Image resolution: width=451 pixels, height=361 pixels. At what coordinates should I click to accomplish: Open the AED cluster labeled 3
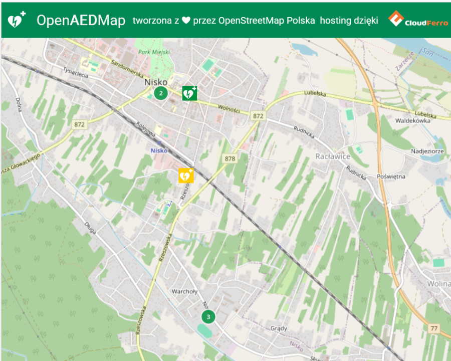(x=208, y=316)
